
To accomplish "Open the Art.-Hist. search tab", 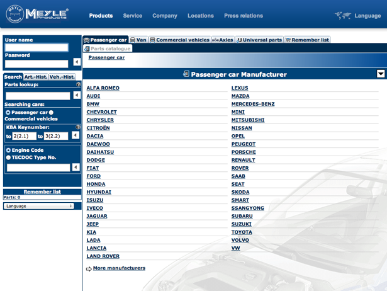I will coord(35,77).
